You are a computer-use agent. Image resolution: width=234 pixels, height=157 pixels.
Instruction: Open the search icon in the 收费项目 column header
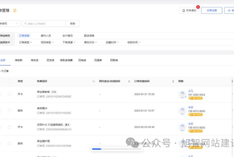coord(94,81)
